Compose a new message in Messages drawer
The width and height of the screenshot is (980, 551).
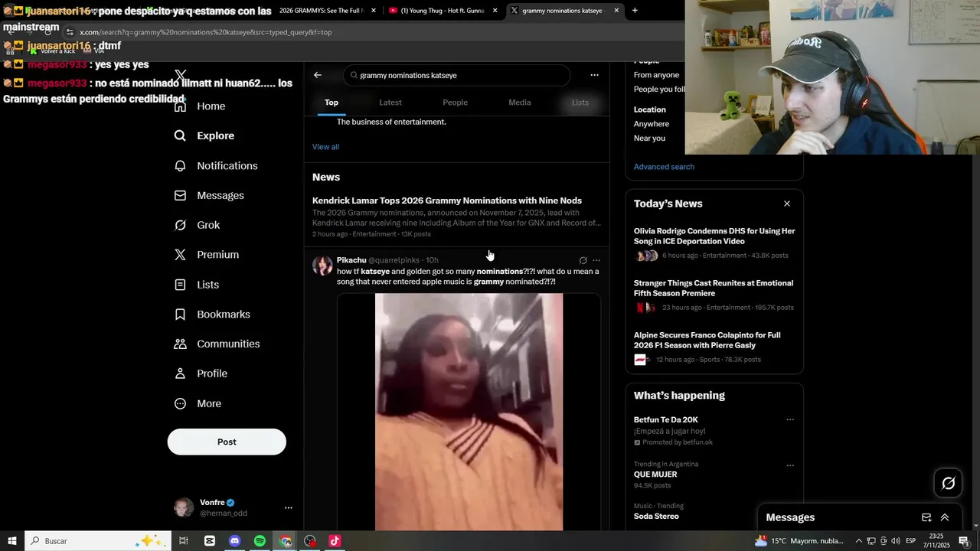click(x=926, y=517)
